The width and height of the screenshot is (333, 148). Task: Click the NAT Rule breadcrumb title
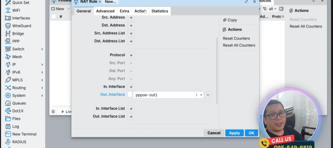click(x=89, y=2)
